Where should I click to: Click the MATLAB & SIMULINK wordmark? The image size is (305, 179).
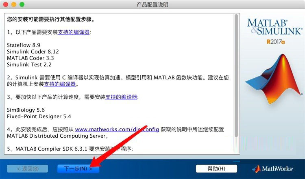(274, 27)
